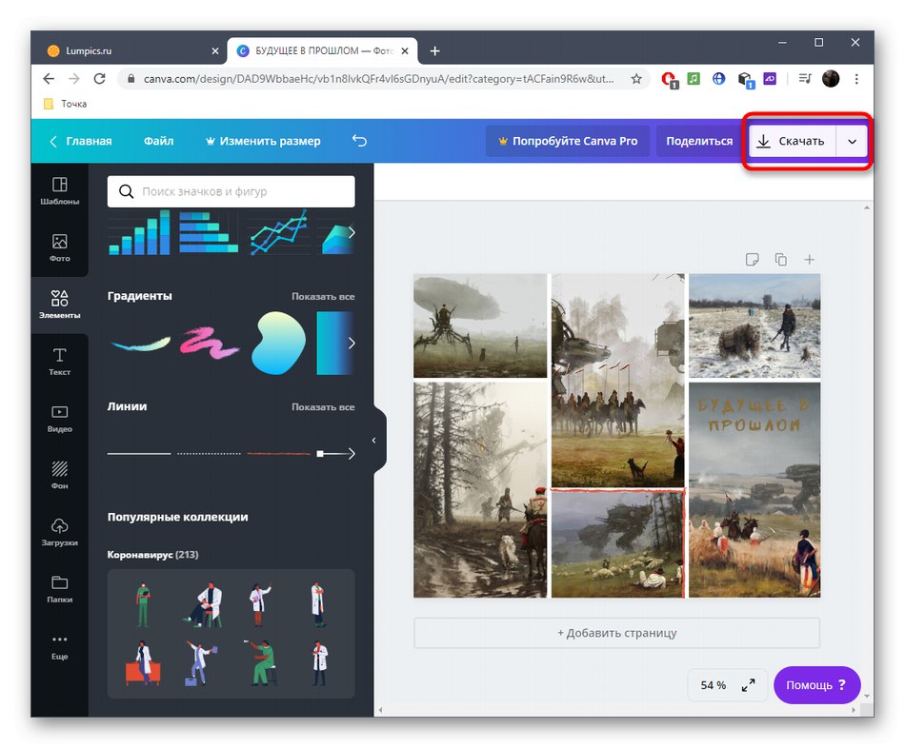Show more charts with the right chevron
Image resolution: width=905 pixels, height=748 pixels.
coord(351,233)
